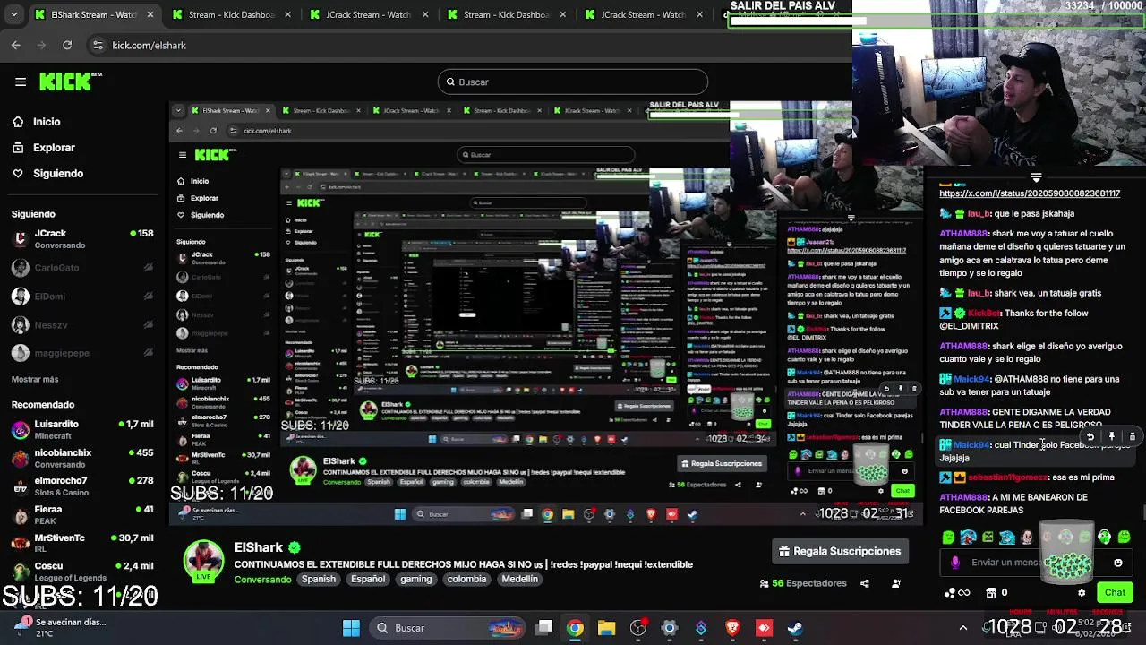Image resolution: width=1146 pixels, height=645 pixels.
Task: Expand the system tray hidden icons chevron
Action: (963, 628)
